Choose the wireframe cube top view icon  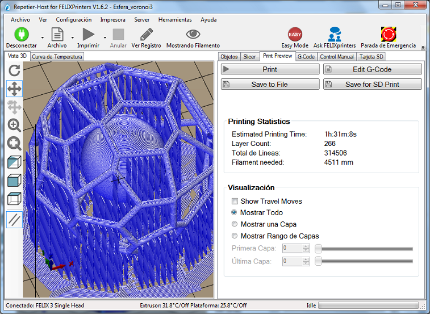click(14, 199)
